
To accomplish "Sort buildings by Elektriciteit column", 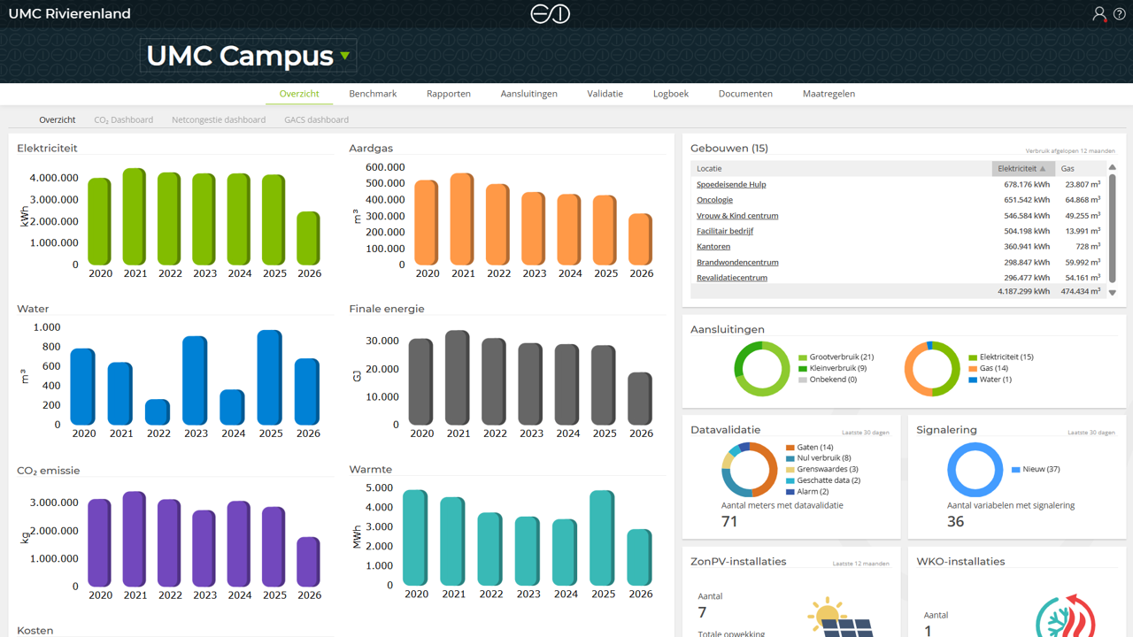I will point(1022,168).
